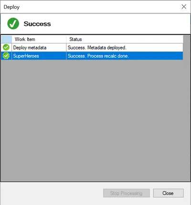Viewport: 191px width, 205px height.
Task: Click the Stop Processing button
Action: point(127,193)
